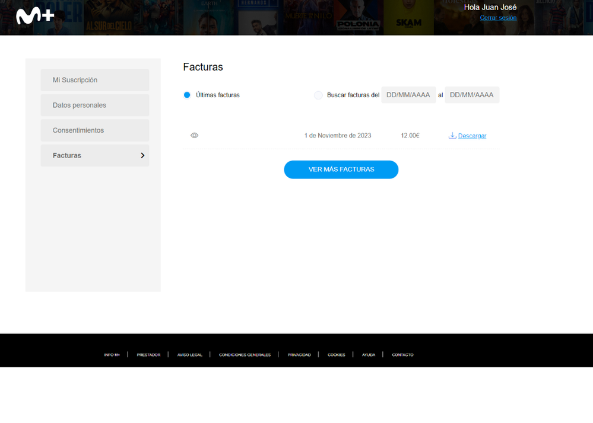Click the download icon beside Descargar

coord(452,135)
